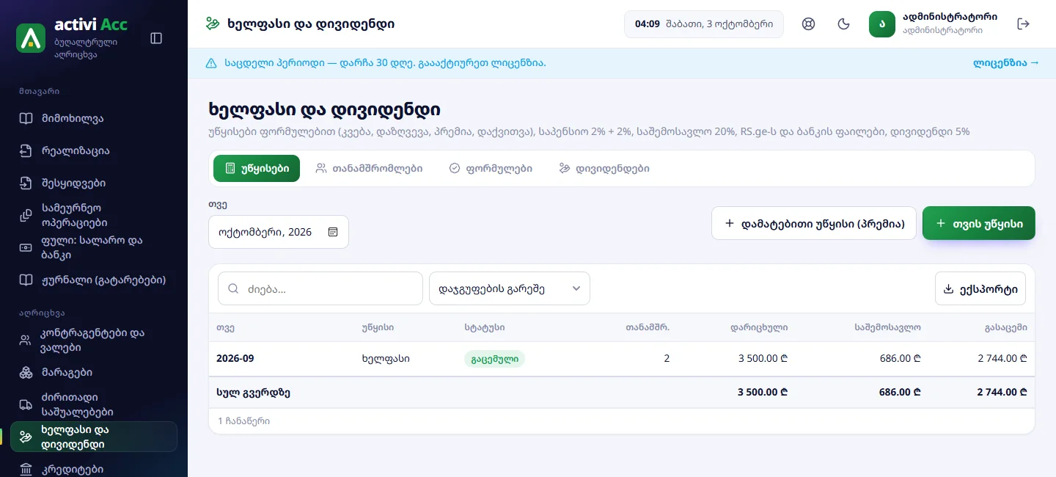Expand the დაჯგუფების გარეშე grouping dropdown

pyautogui.click(x=510, y=288)
